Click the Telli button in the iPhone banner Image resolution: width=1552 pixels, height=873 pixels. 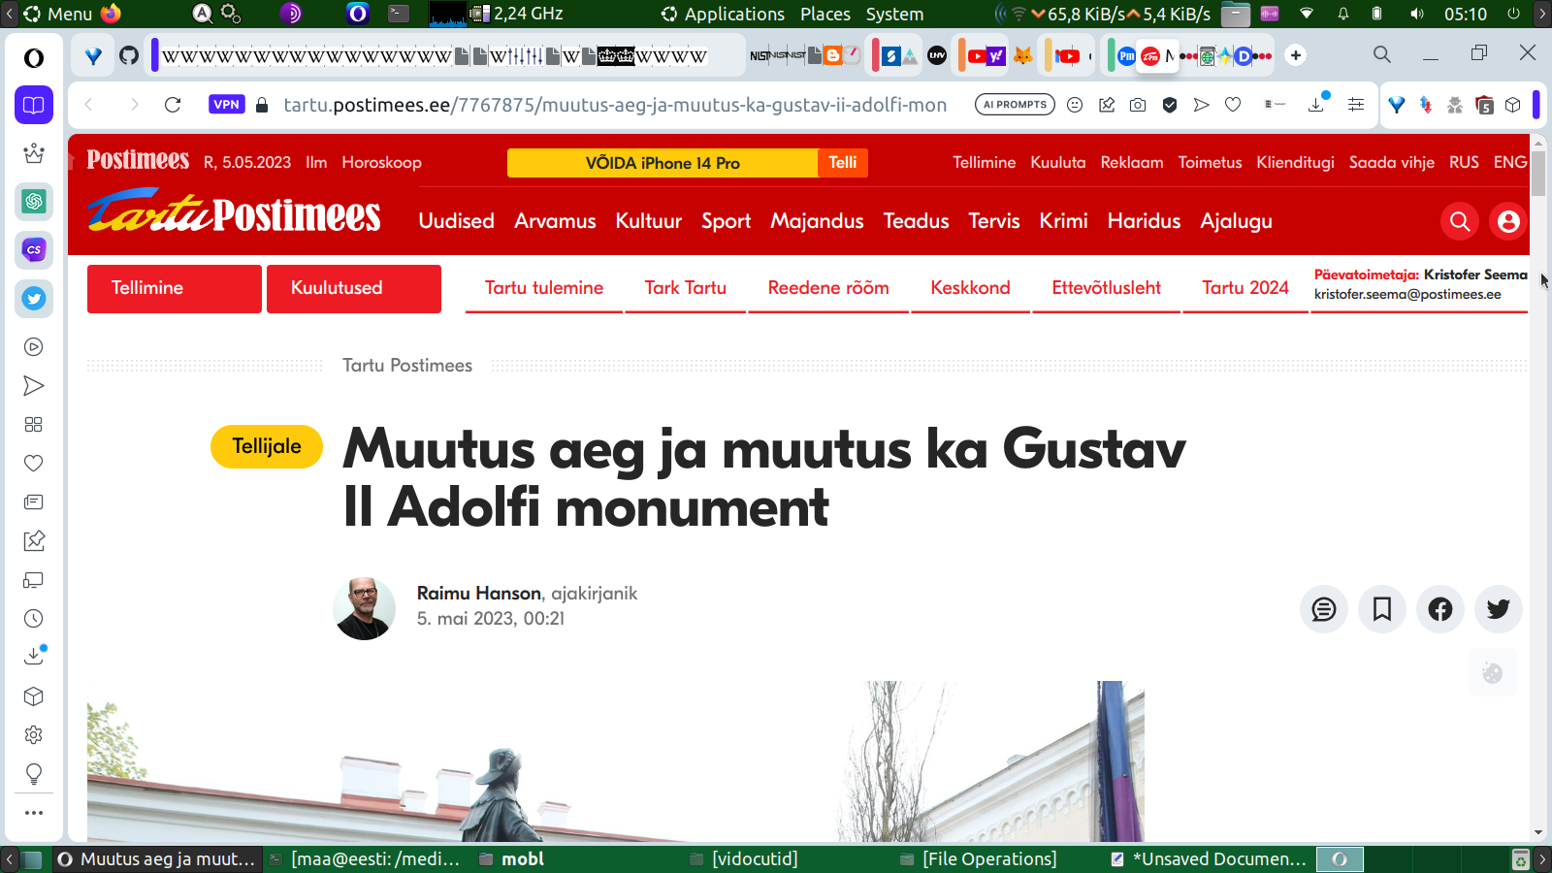tap(843, 163)
